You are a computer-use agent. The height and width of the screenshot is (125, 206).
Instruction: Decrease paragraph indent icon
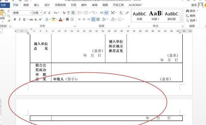pyautogui.click(x=102, y=13)
